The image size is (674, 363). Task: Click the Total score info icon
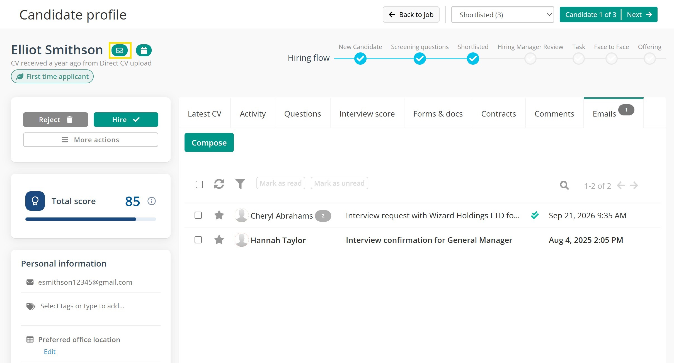point(152,201)
